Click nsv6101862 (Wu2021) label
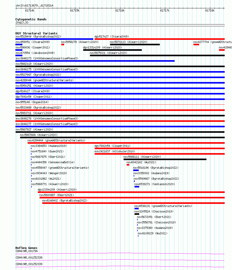 click(x=46, y=179)
